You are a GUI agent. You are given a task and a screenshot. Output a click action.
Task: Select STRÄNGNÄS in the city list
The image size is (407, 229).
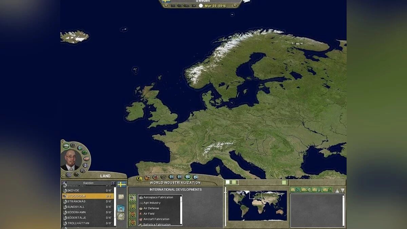[x=88, y=202]
